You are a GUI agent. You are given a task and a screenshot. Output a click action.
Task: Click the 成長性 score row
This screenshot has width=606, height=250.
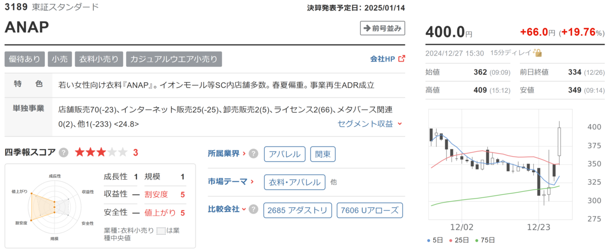(x=121, y=177)
